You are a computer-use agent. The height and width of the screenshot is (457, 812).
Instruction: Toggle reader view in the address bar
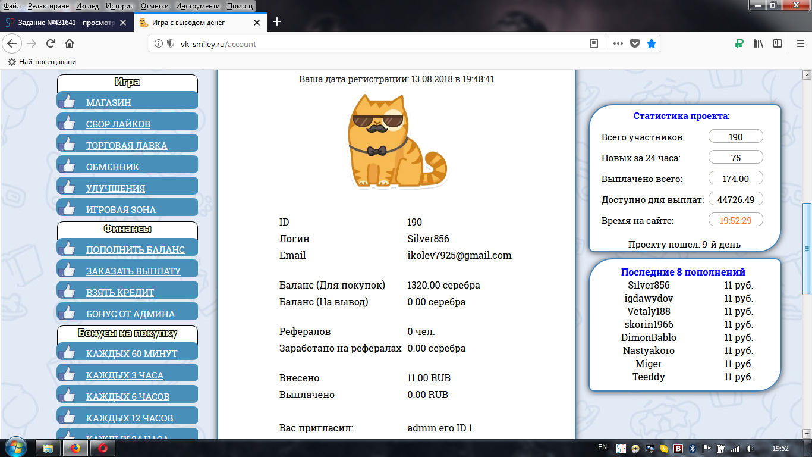pyautogui.click(x=593, y=43)
